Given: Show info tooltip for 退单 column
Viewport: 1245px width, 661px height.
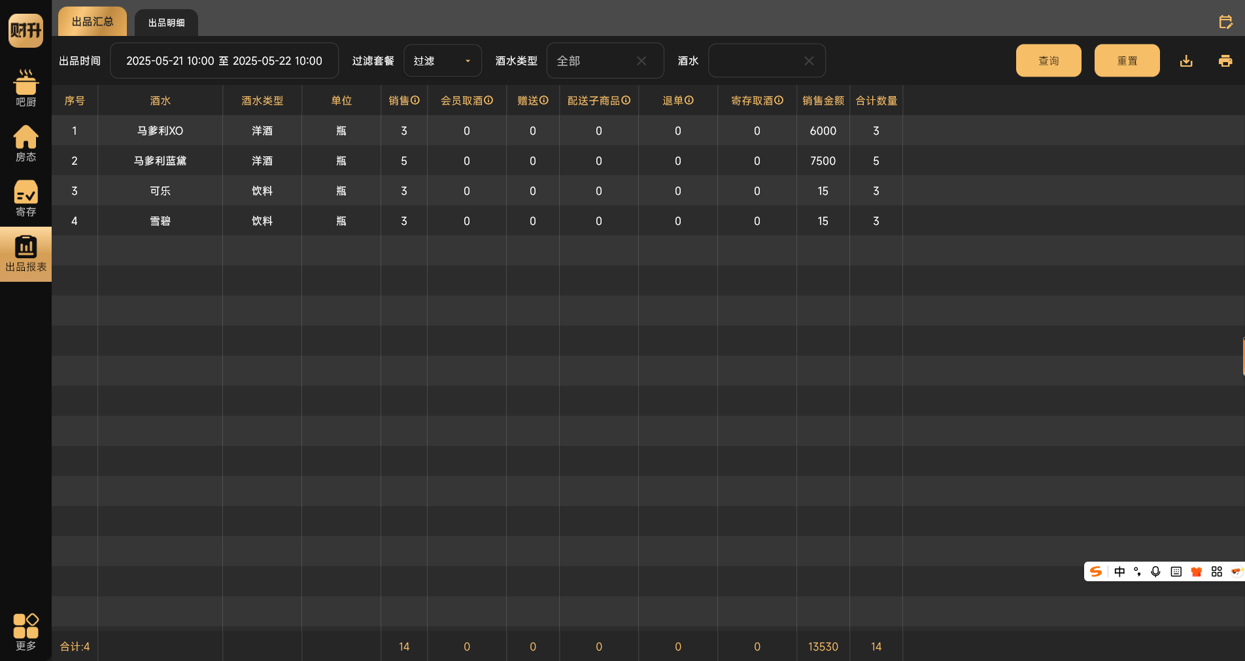Looking at the screenshot, I should click(689, 100).
